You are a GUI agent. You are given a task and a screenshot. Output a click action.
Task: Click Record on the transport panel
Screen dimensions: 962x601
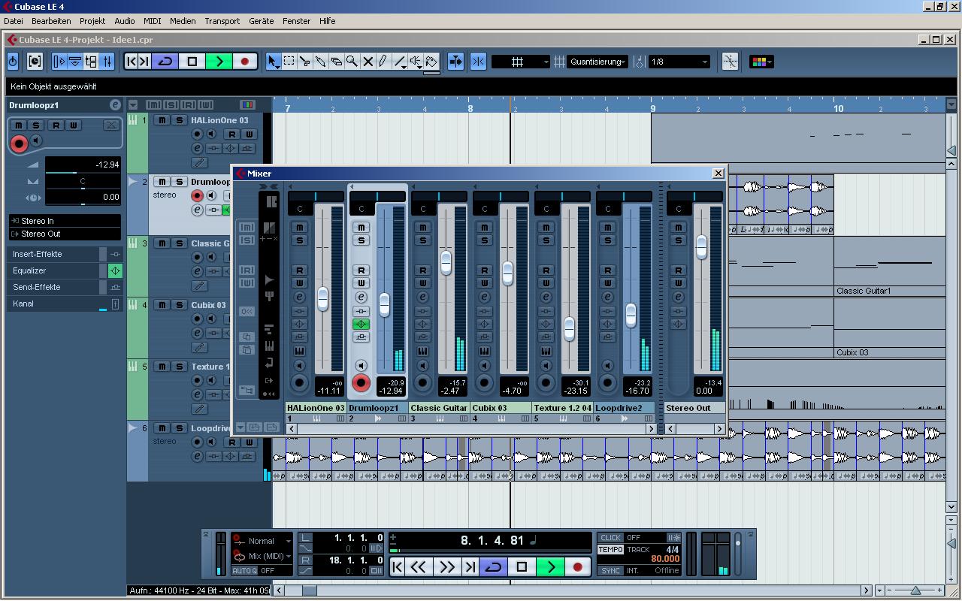(577, 567)
